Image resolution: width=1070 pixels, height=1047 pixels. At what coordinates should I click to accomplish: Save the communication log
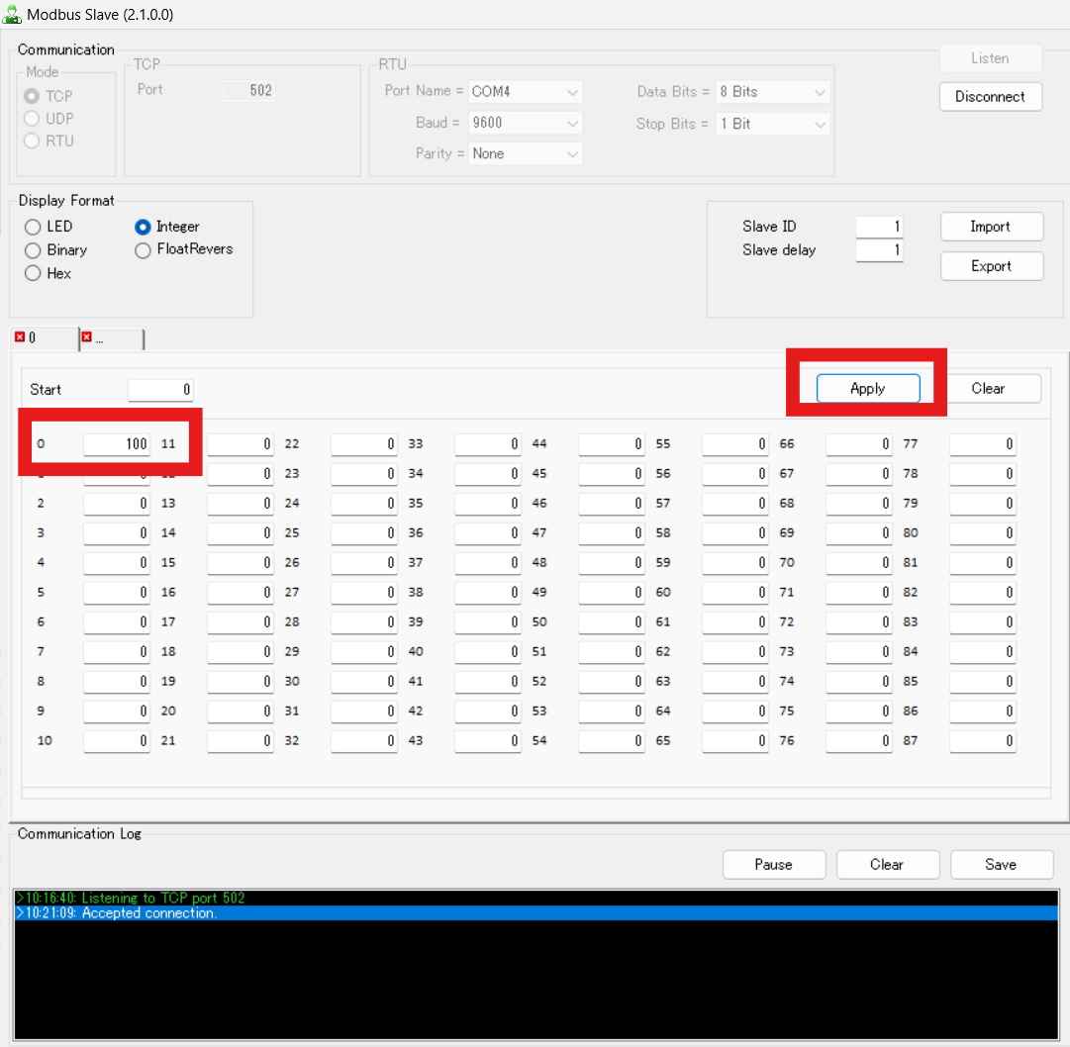(x=1001, y=864)
